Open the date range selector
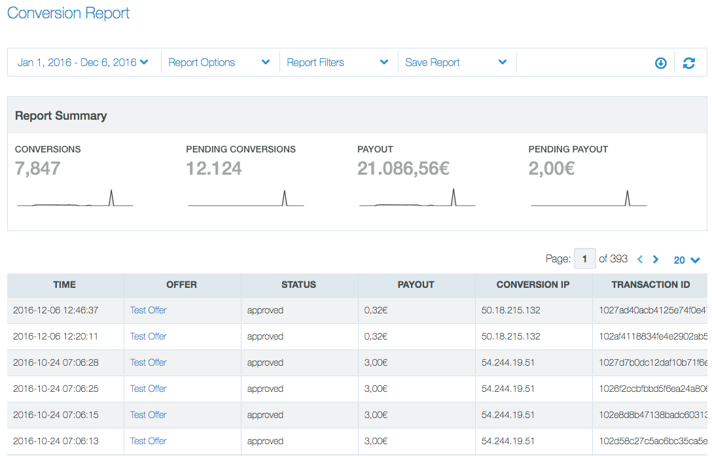This screenshot has width=712, height=456. (x=84, y=62)
